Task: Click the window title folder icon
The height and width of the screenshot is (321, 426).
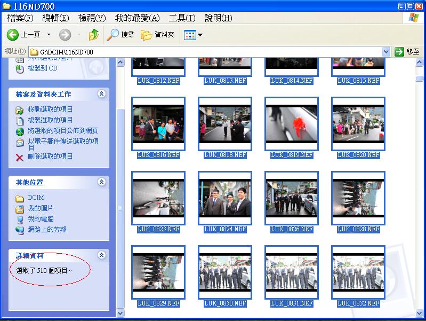Action: [x=6, y=6]
